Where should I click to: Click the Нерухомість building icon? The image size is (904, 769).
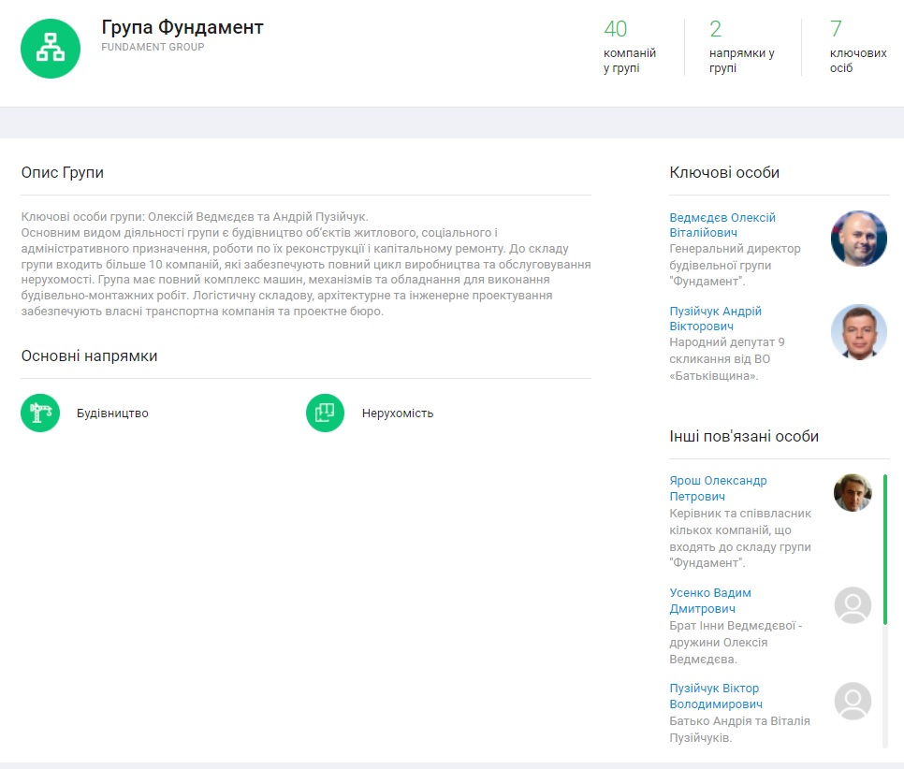325,413
